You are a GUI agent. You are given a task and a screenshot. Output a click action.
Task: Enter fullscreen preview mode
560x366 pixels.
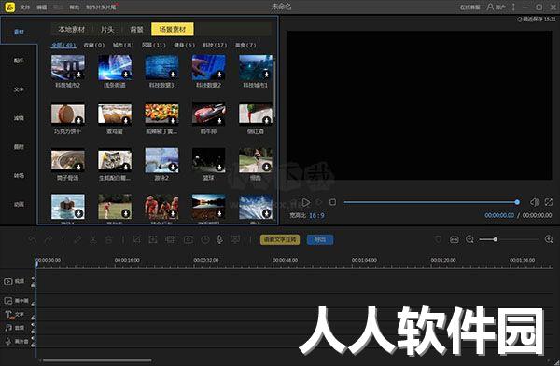click(549, 202)
